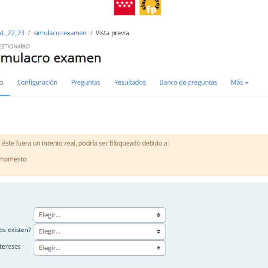Click the 'Vista previa' breadcrumb text
Image resolution: width=268 pixels, height=268 pixels.
tap(112, 33)
